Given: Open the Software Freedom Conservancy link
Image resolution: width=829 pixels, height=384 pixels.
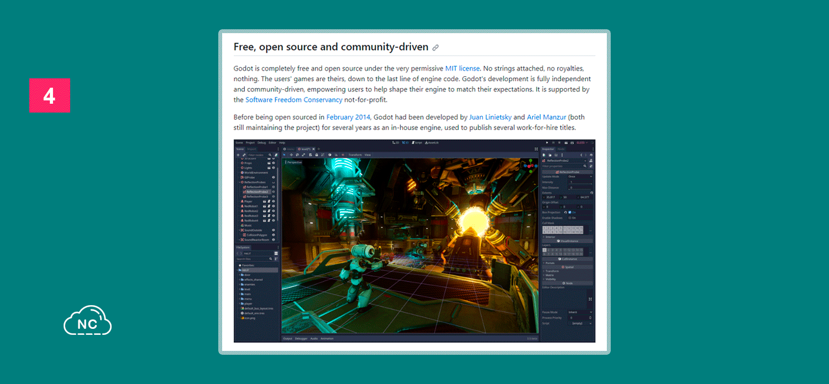Looking at the screenshot, I should click(293, 100).
